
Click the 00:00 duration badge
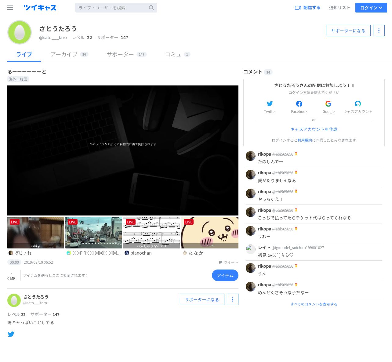pos(14,262)
